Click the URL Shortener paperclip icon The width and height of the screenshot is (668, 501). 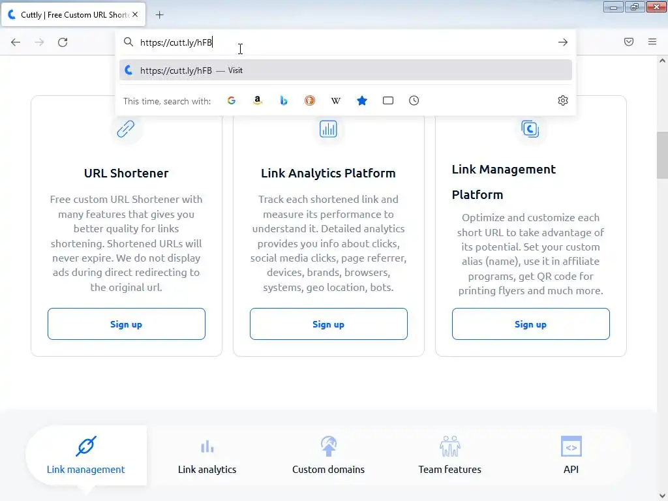coord(126,129)
